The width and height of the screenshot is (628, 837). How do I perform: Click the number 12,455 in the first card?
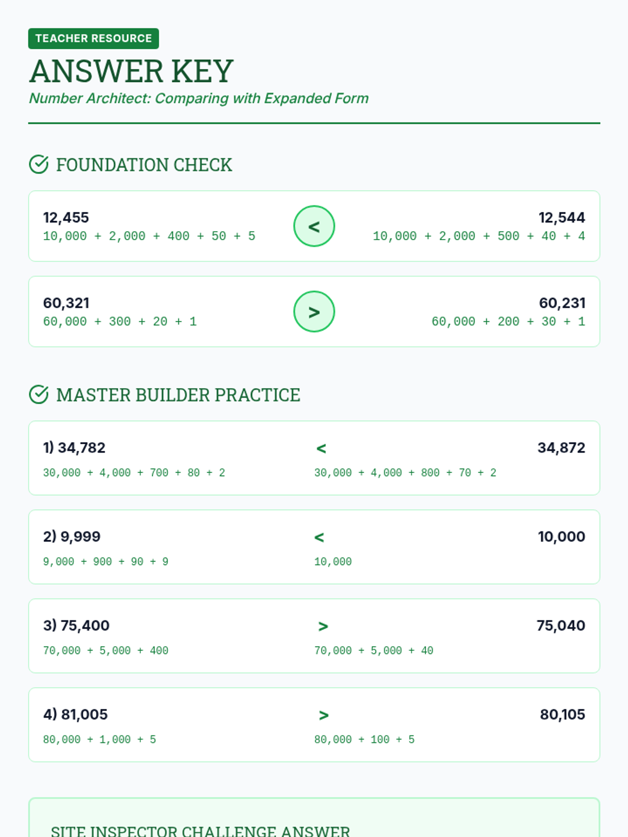66,218
